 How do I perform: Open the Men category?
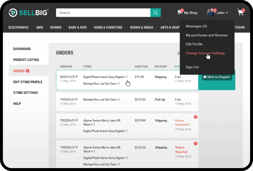[40, 27]
